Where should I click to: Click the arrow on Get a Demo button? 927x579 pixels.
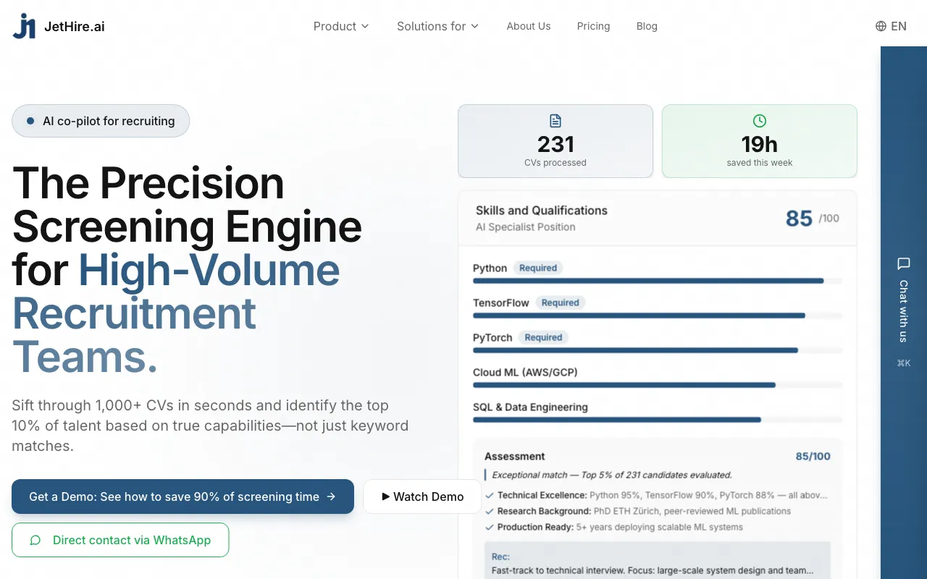pos(331,496)
